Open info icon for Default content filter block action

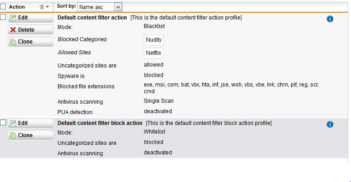click(x=330, y=125)
